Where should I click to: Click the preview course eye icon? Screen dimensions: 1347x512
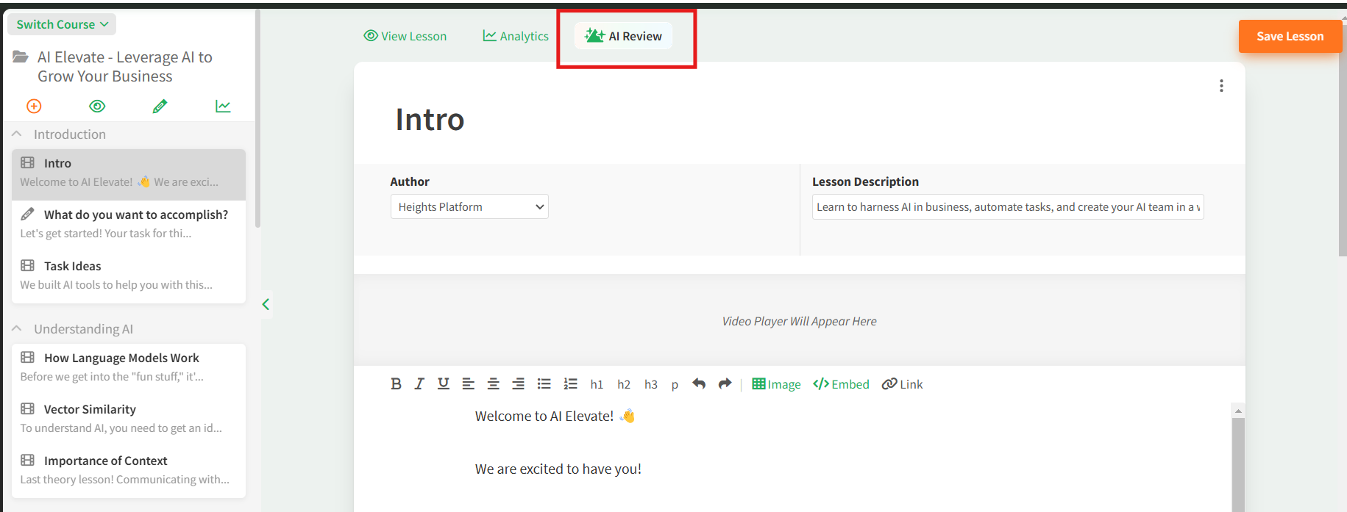click(x=97, y=106)
